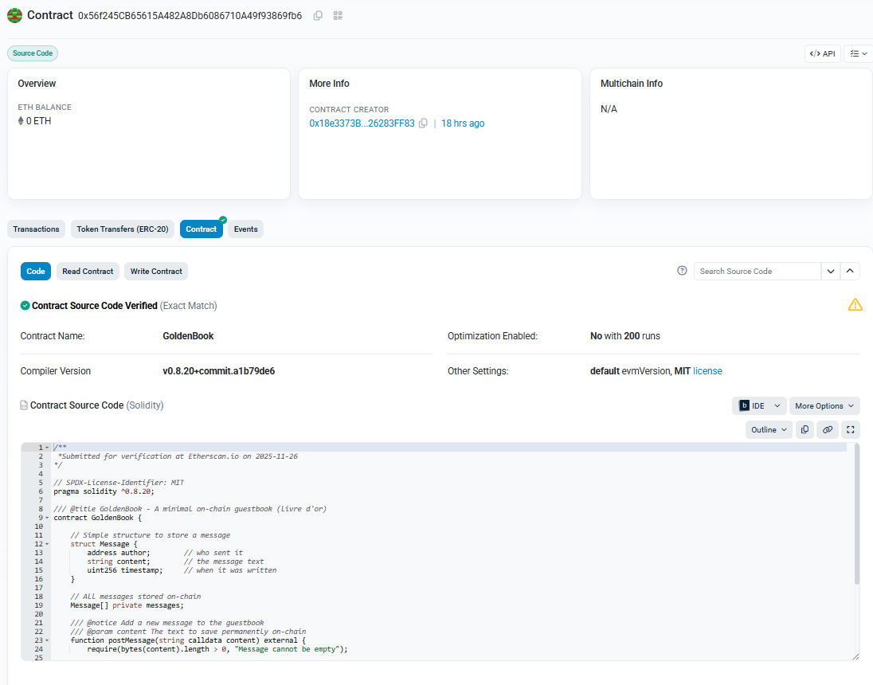Toggle fullscreen for the source code

point(850,429)
